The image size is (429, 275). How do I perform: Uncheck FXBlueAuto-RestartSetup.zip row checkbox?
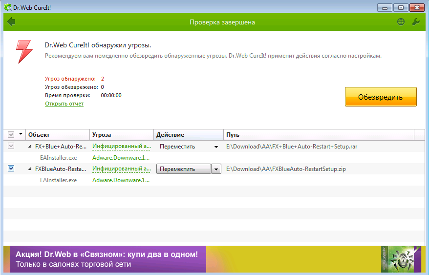click(x=11, y=169)
